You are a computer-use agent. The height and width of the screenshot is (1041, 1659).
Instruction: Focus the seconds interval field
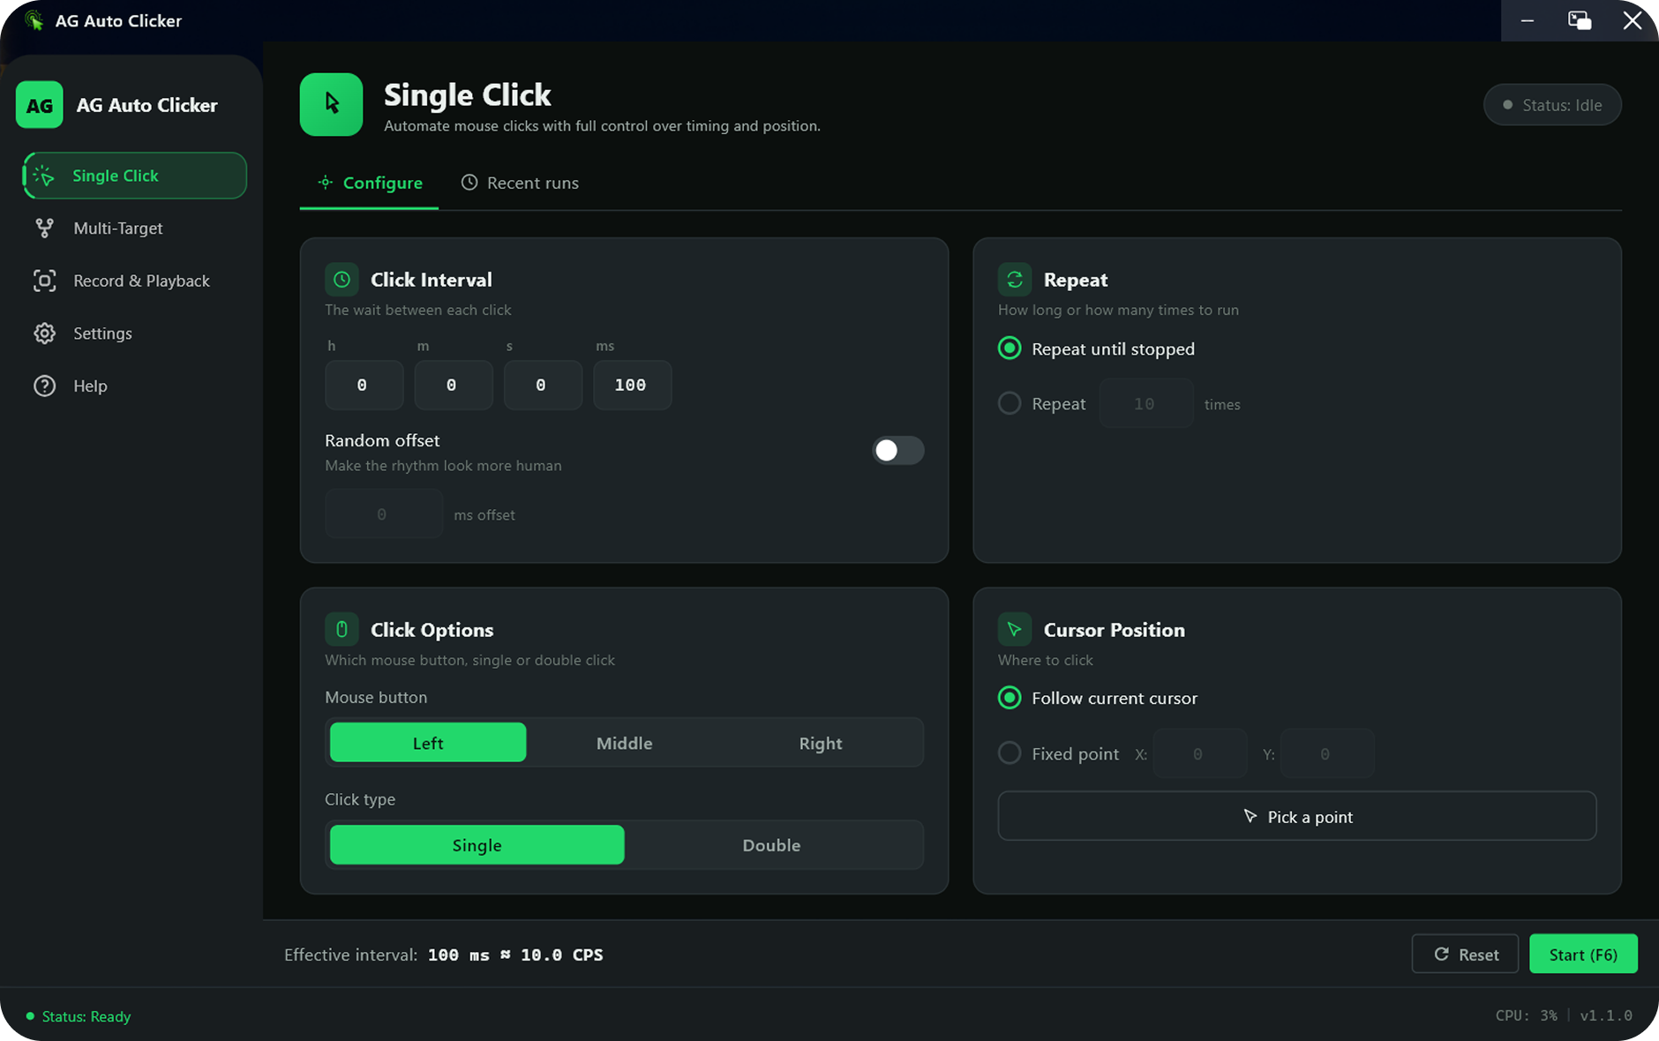(x=544, y=385)
